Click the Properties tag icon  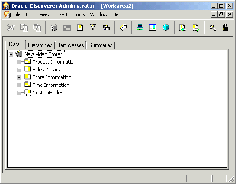click(x=123, y=28)
